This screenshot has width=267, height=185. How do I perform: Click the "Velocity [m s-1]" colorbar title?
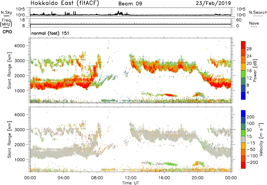pos(261,139)
